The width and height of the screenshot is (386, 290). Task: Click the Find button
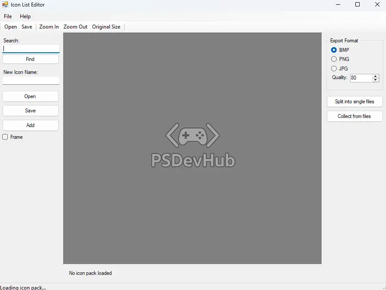click(31, 59)
